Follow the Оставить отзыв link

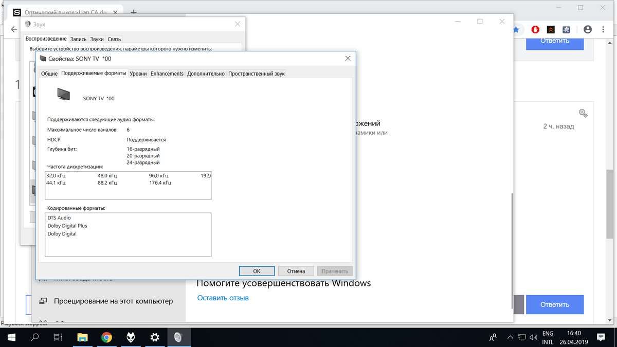tap(223, 298)
